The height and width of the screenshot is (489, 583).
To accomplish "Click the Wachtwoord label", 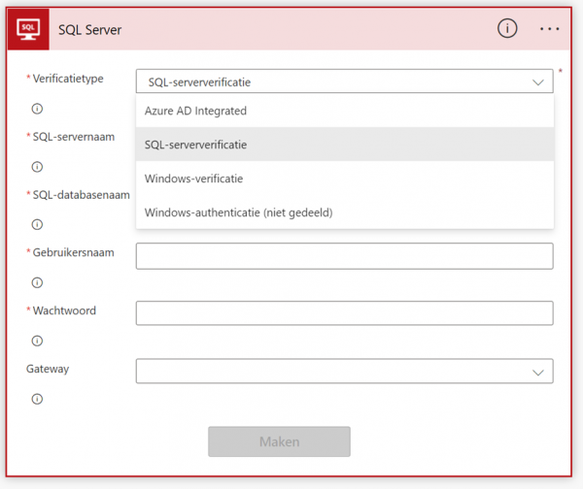I will pos(64,310).
